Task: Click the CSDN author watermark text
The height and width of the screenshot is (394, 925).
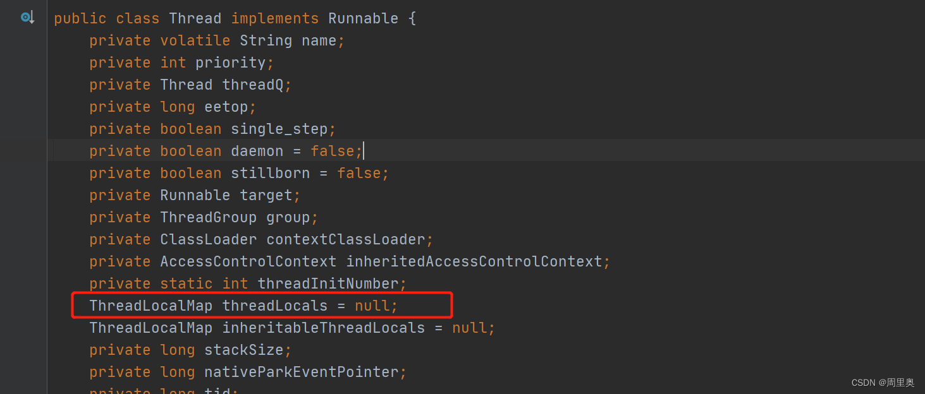Action: click(883, 383)
